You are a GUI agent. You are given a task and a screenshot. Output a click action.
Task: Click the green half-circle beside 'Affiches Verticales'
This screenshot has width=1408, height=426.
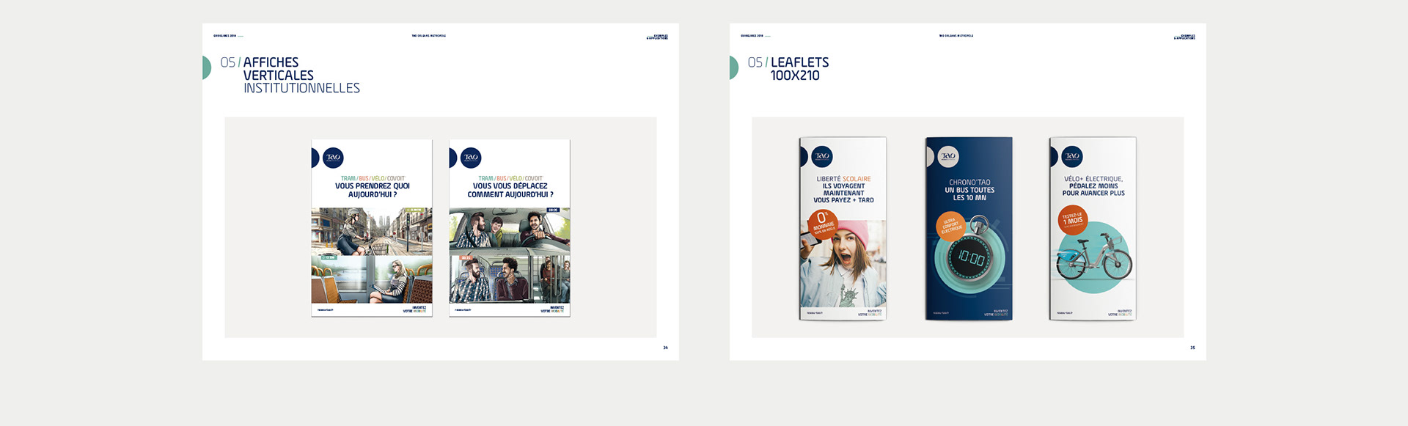207,67
